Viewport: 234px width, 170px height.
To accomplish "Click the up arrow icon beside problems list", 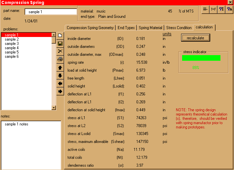I will (60, 67).
